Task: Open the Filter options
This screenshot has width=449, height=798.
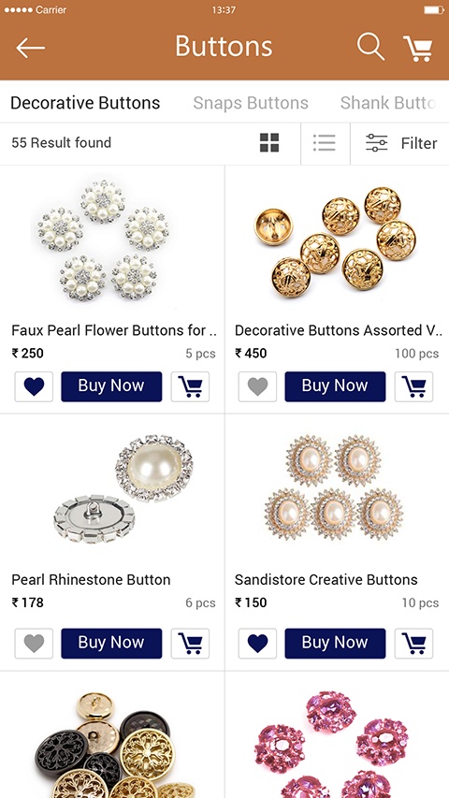Action: click(401, 143)
